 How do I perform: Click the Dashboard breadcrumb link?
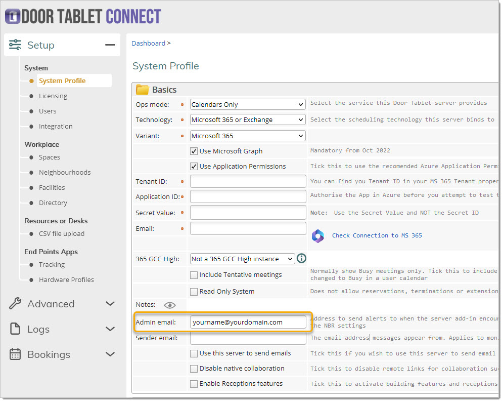click(148, 43)
